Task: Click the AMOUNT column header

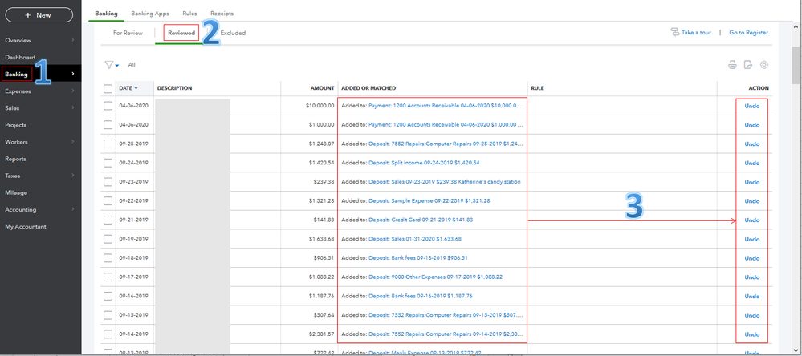Action: click(322, 88)
